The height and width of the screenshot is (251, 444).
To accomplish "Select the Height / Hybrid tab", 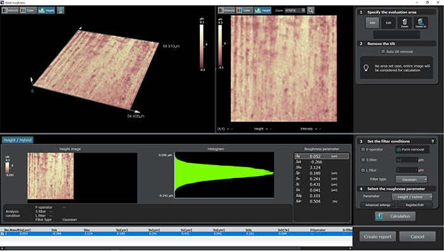I will 18,140.
